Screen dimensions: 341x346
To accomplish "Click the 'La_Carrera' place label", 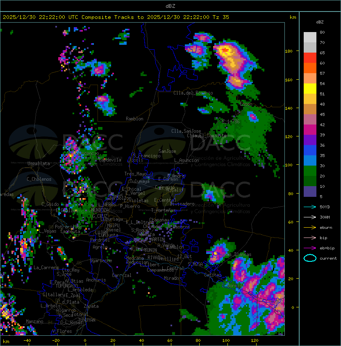I will pyautogui.click(x=46, y=268).
